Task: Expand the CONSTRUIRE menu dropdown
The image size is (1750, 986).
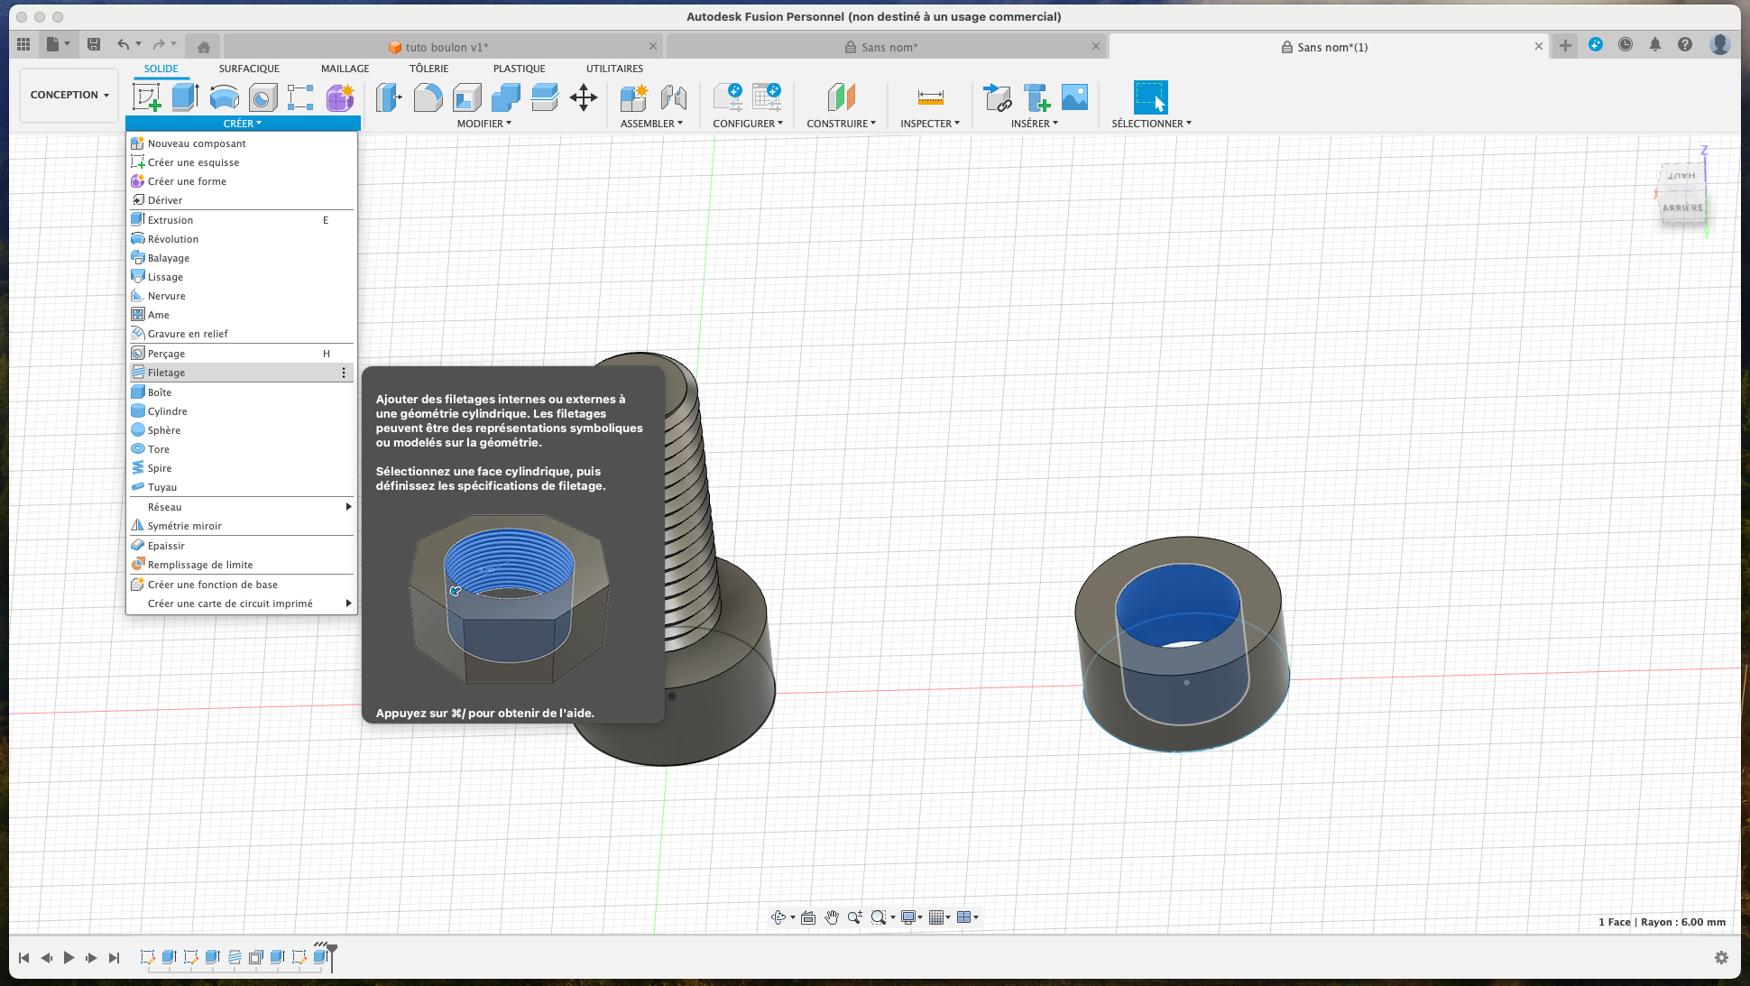Action: pyautogui.click(x=841, y=124)
